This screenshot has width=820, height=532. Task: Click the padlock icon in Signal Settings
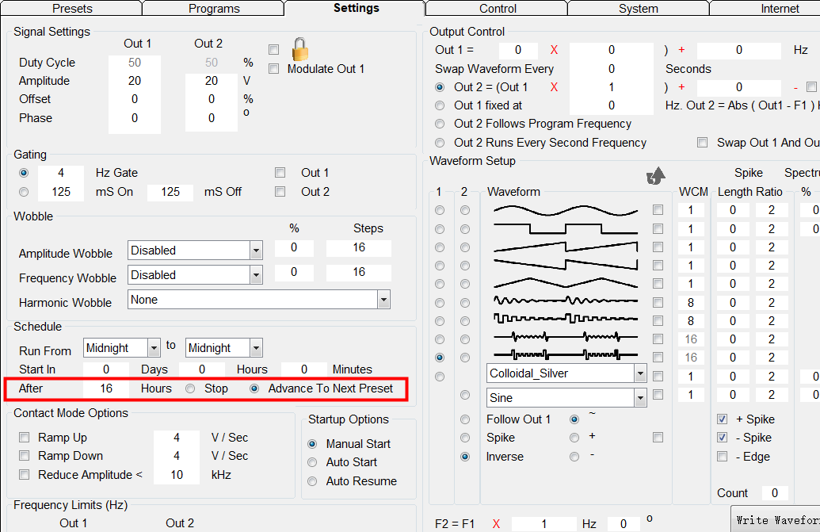(300, 49)
